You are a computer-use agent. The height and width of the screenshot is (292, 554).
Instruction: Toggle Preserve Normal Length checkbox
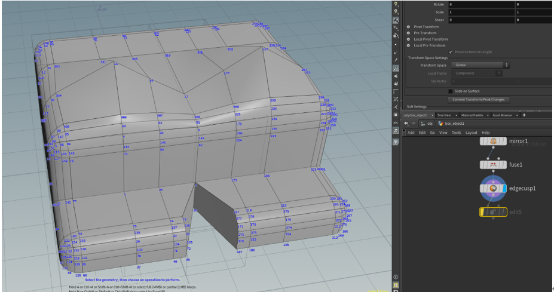coord(450,52)
